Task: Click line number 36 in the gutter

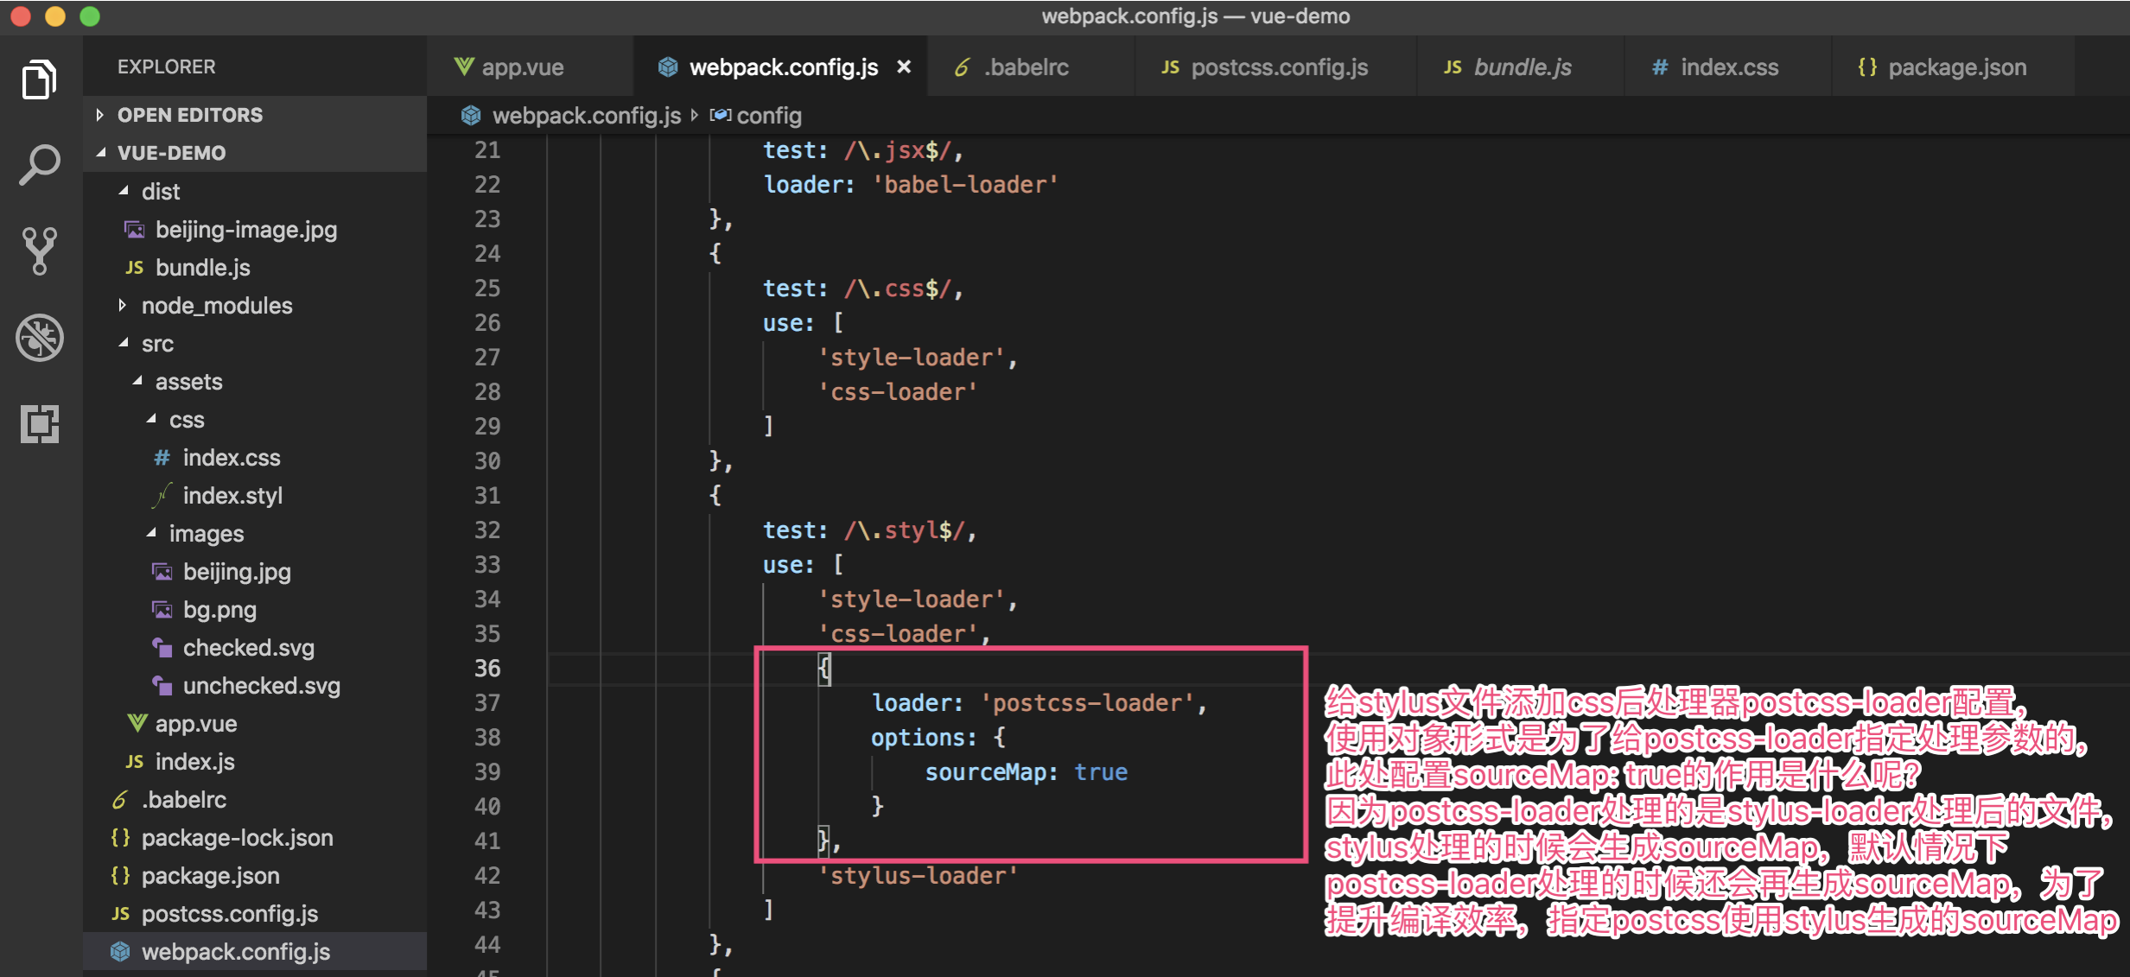Action: (487, 669)
